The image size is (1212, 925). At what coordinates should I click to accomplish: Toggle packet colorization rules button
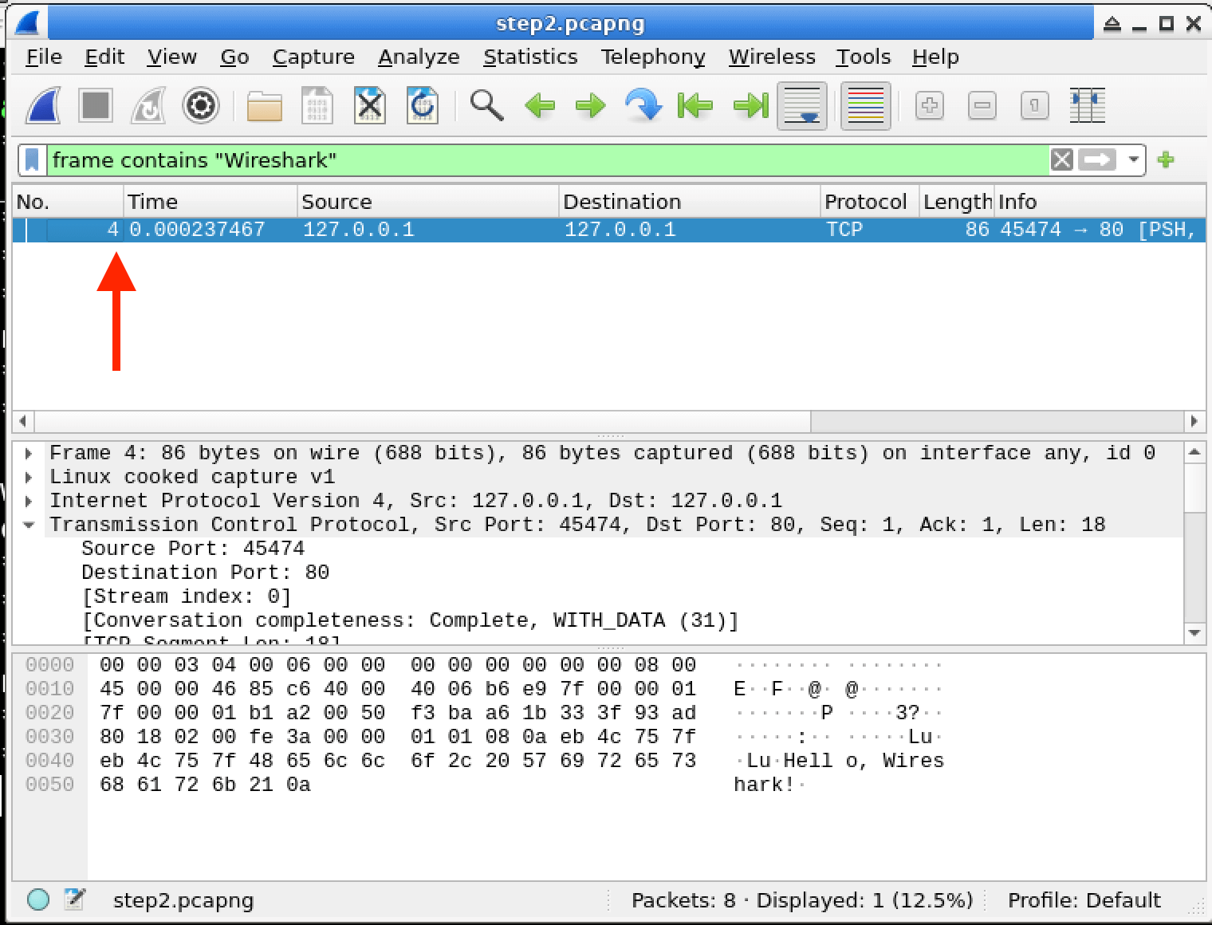pos(865,105)
